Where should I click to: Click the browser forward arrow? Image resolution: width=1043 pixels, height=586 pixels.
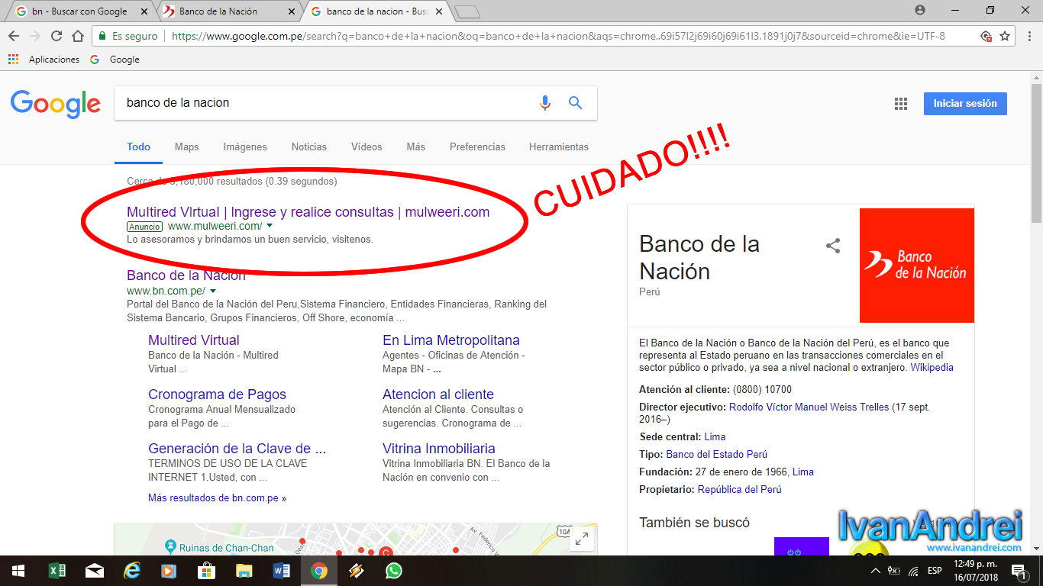35,36
